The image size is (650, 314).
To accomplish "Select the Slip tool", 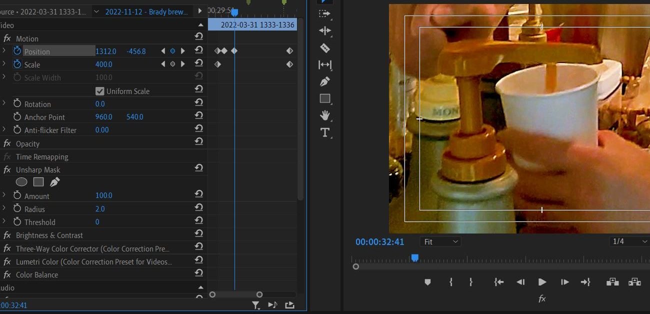I will [325, 65].
